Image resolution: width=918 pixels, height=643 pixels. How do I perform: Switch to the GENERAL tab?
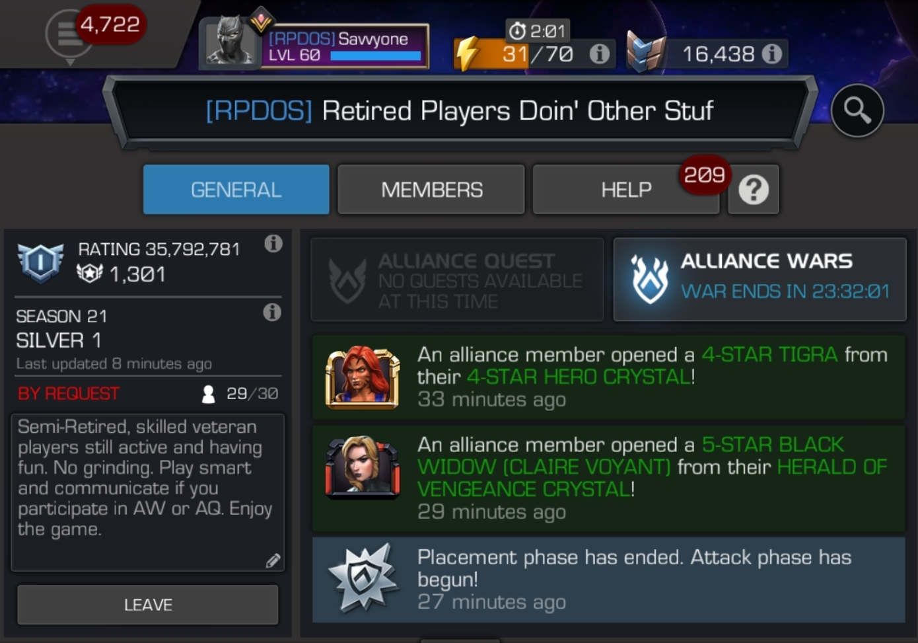pos(236,190)
